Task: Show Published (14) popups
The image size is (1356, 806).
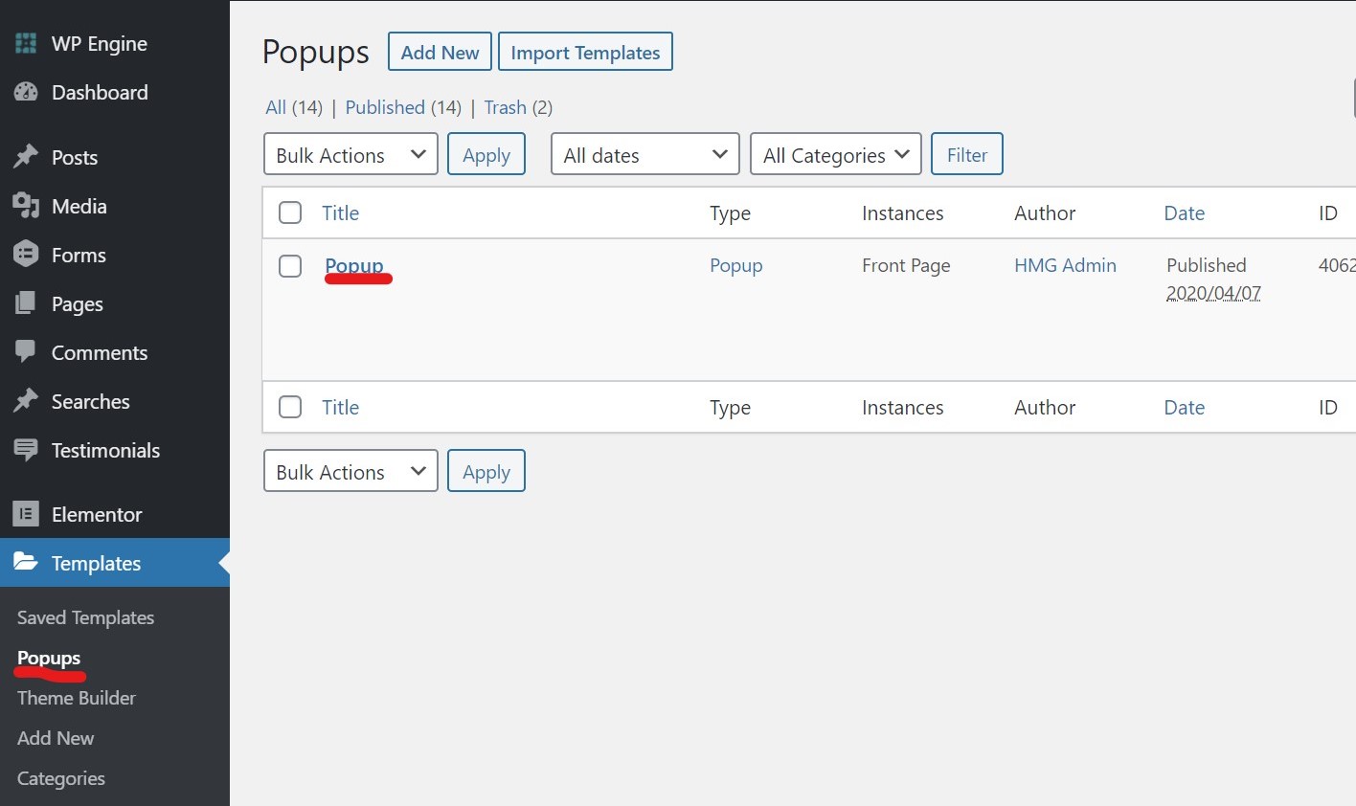Action: [x=403, y=107]
